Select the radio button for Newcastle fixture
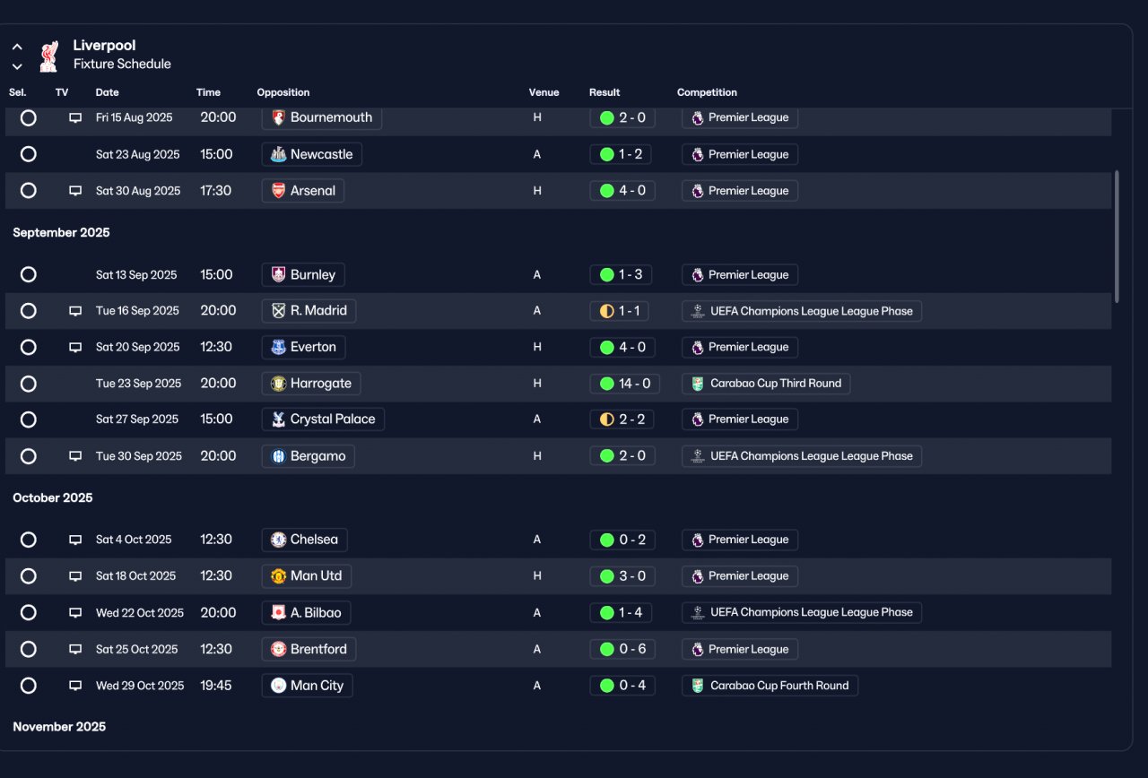 [x=29, y=154]
